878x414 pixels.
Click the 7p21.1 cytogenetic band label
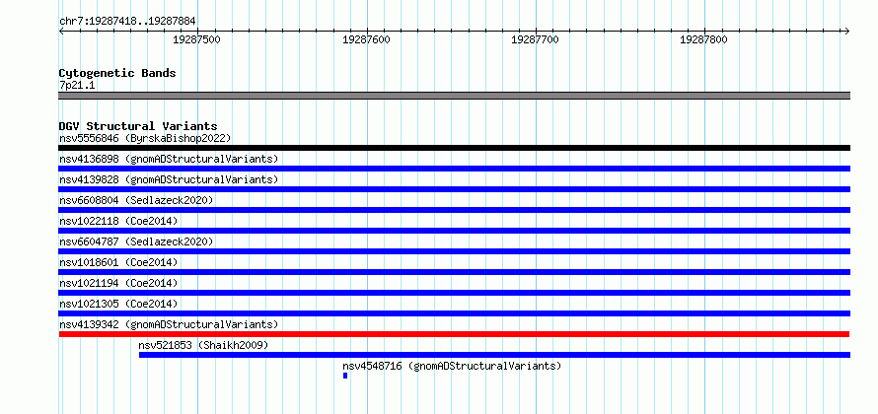pos(77,85)
